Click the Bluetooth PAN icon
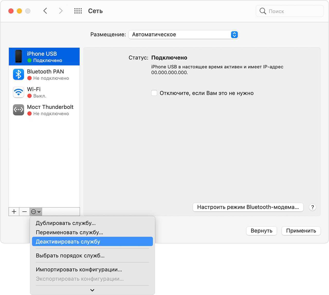Image resolution: width=329 pixels, height=295 pixels. pos(19,74)
